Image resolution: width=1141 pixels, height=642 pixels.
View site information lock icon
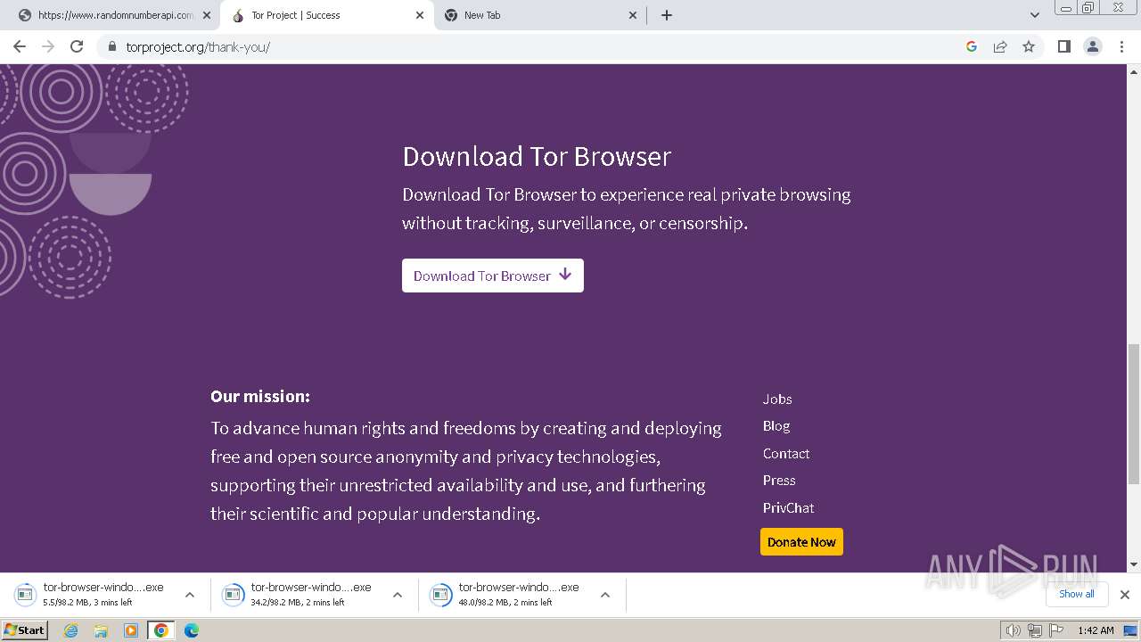112,46
